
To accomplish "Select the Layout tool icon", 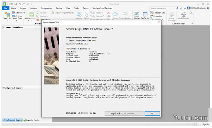I will click(79, 14).
